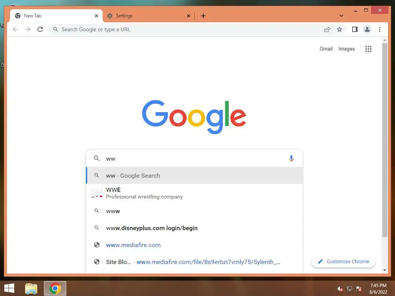Open the Google apps grid
Screen dimensions: 395x296
click(x=368, y=49)
